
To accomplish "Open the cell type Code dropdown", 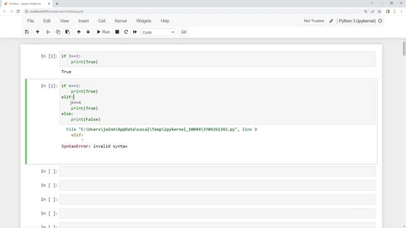I will 159,32.
